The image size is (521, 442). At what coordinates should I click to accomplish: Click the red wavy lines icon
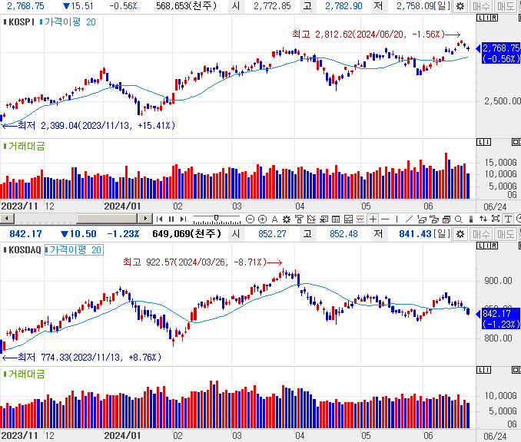click(x=360, y=219)
